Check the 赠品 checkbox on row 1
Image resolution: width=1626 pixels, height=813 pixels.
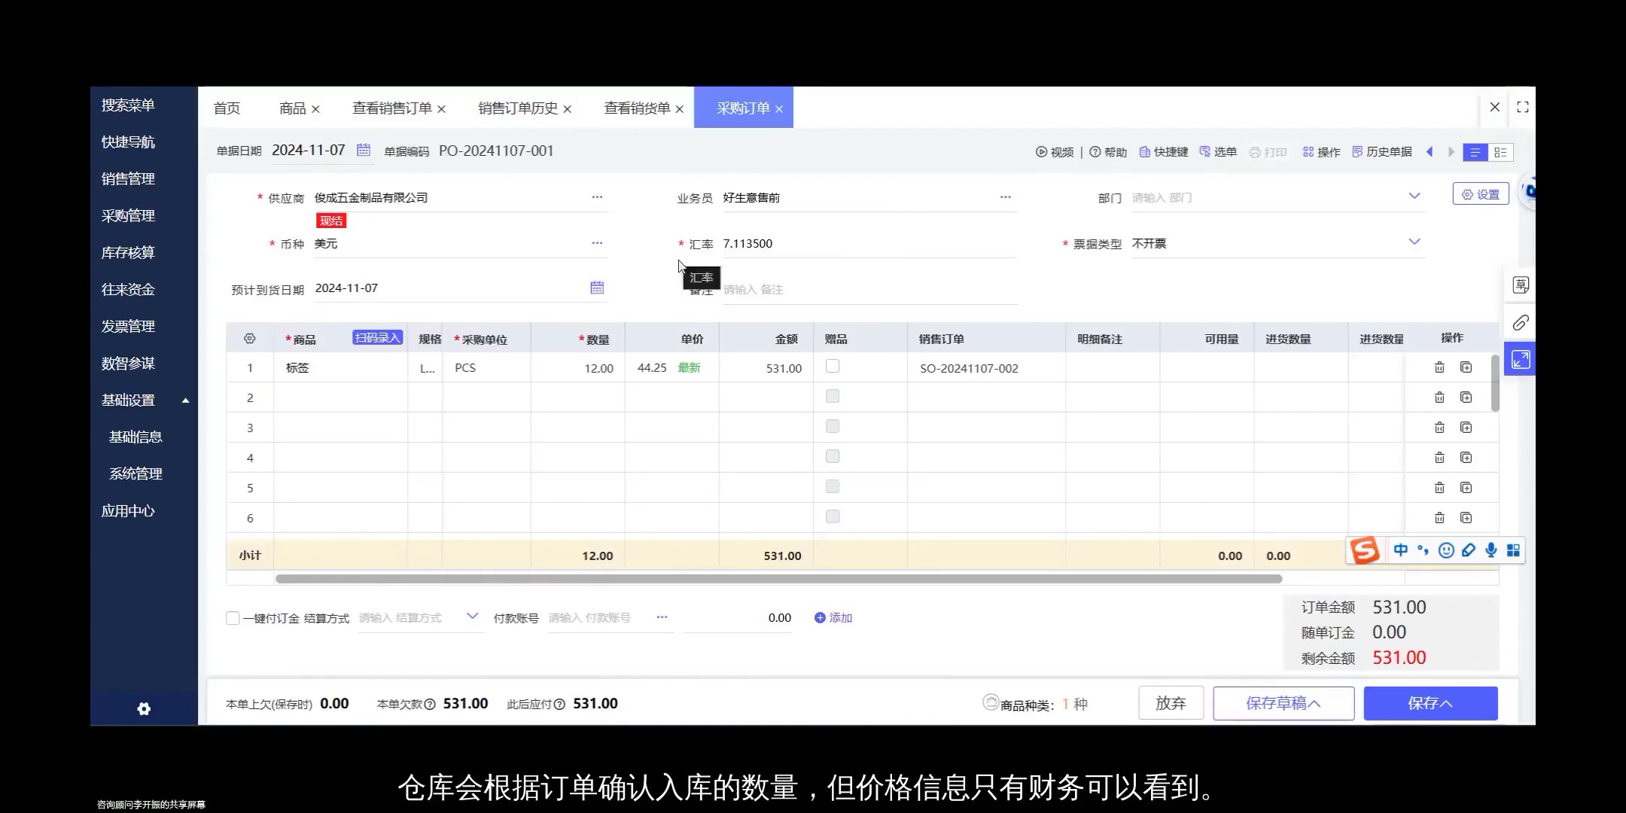(x=833, y=365)
